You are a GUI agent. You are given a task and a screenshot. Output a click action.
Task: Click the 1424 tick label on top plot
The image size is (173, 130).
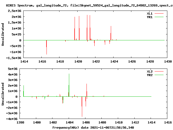(114, 61)
